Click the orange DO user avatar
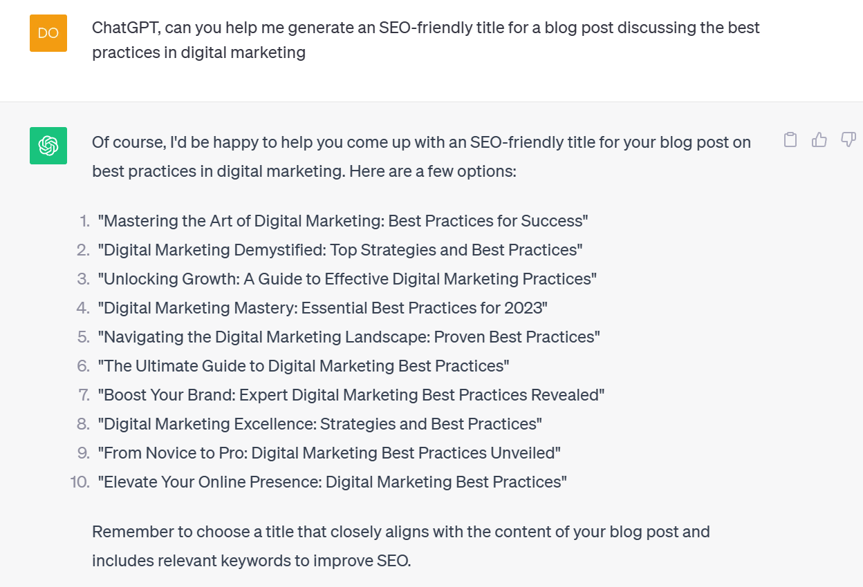 (x=48, y=33)
